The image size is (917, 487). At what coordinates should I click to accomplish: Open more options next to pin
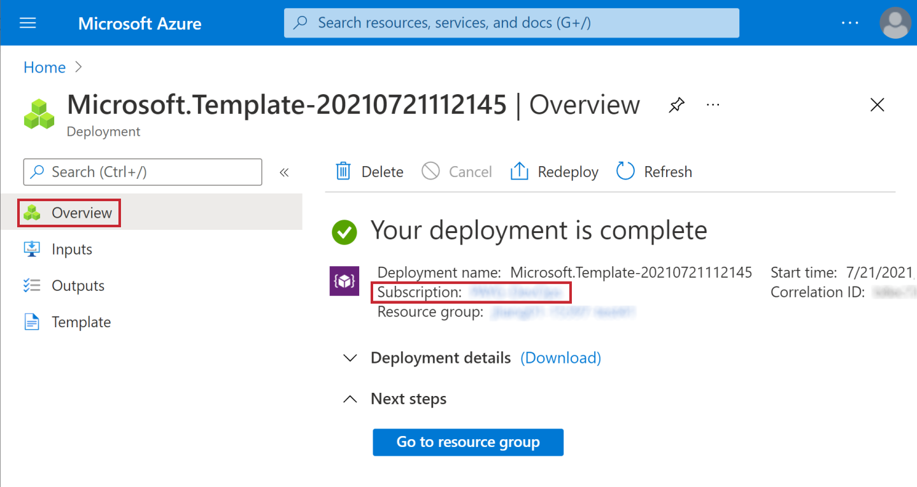coord(713,105)
